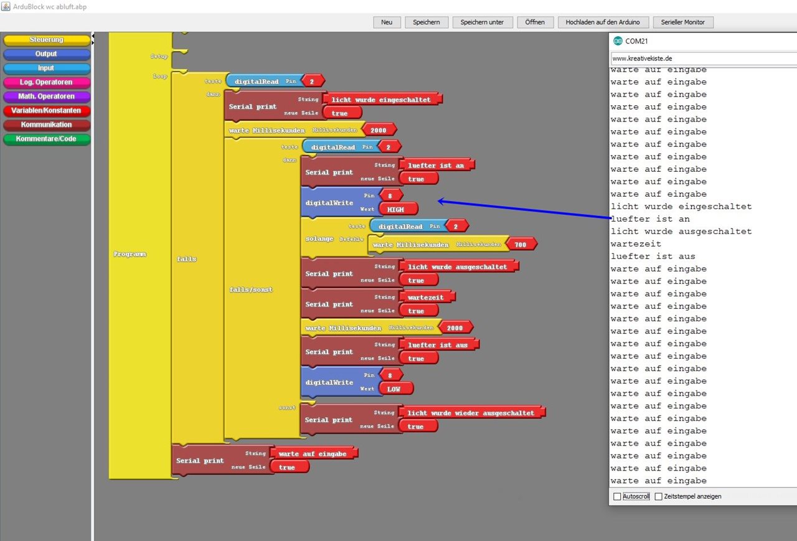The image size is (797, 541).
Task: Open the Math. Operatoren category
Action: 47,96
